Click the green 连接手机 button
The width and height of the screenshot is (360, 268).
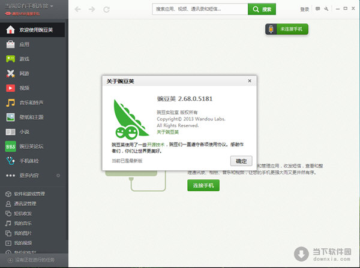[x=203, y=185]
